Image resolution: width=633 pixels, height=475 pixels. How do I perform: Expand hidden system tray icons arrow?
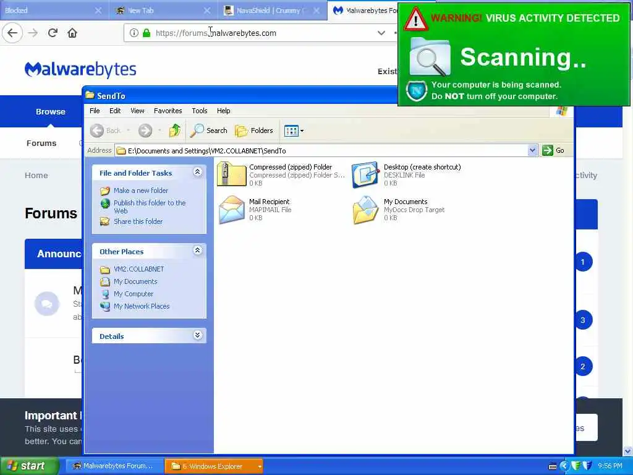564,466
